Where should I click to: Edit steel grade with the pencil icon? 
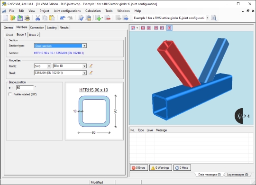pyautogui.click(x=91, y=73)
